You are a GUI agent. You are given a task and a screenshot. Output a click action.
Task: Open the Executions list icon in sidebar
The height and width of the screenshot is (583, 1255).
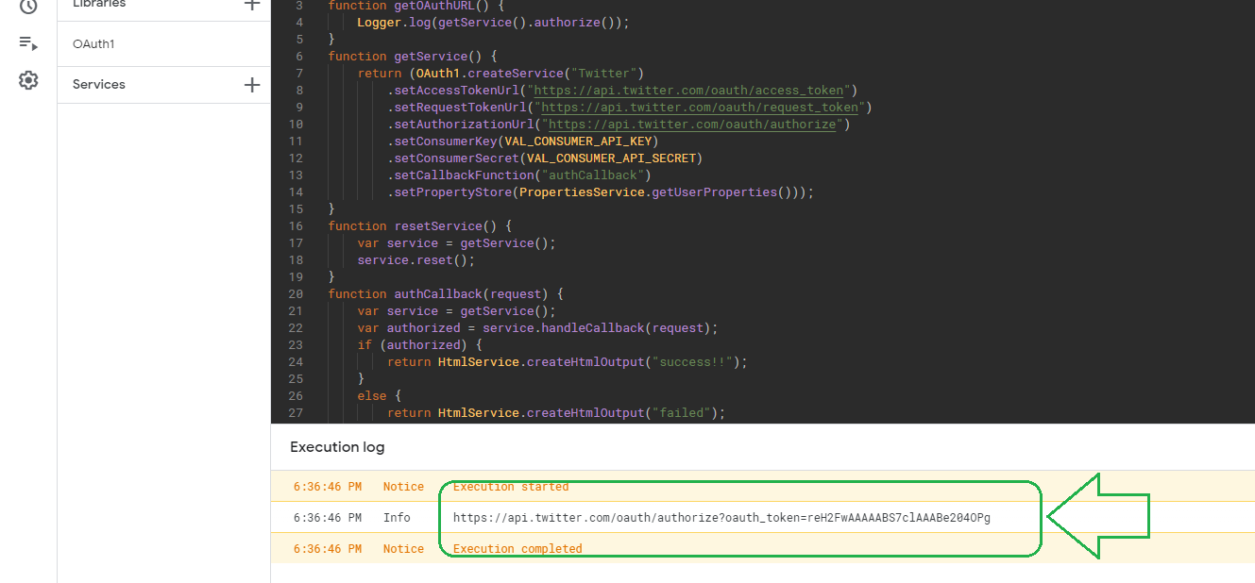pos(28,43)
